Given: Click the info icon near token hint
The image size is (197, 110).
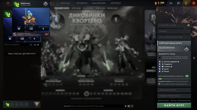Looking at the screenshot, I should pos(159,84).
